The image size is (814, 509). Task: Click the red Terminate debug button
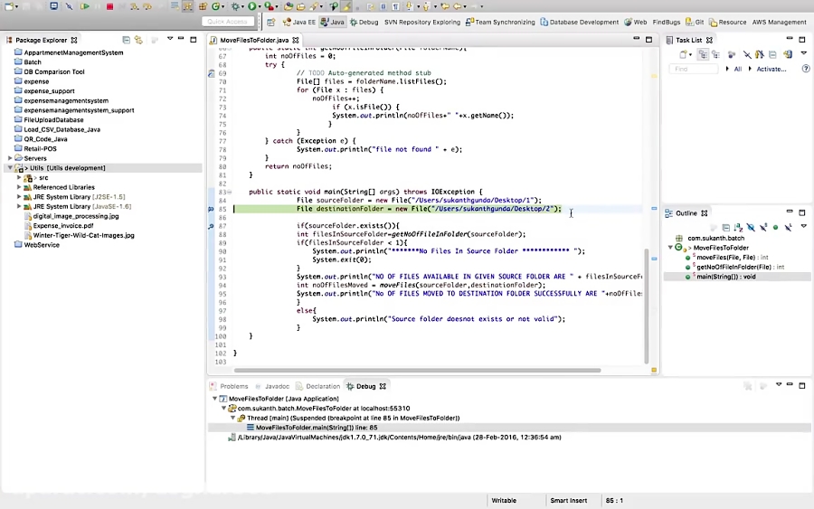(109, 6)
